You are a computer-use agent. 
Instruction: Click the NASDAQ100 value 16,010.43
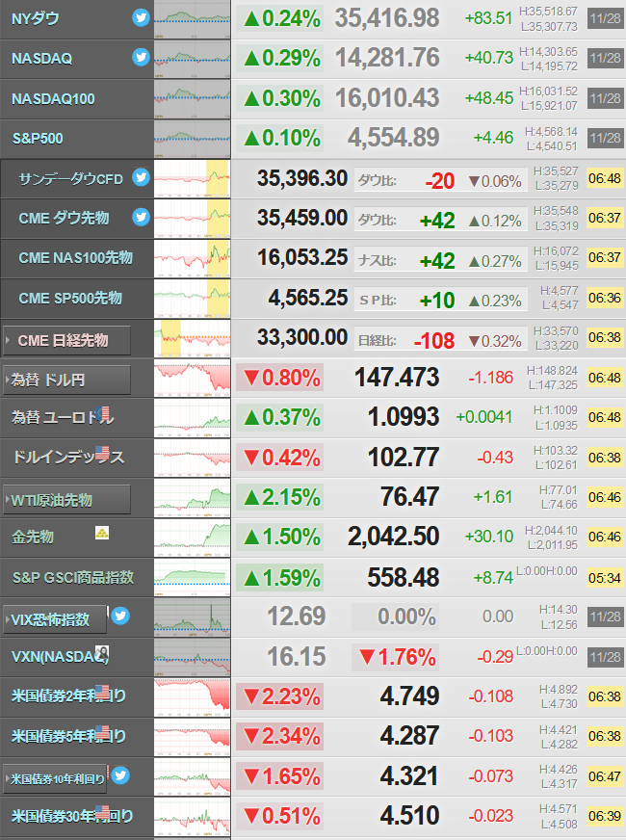(x=387, y=98)
